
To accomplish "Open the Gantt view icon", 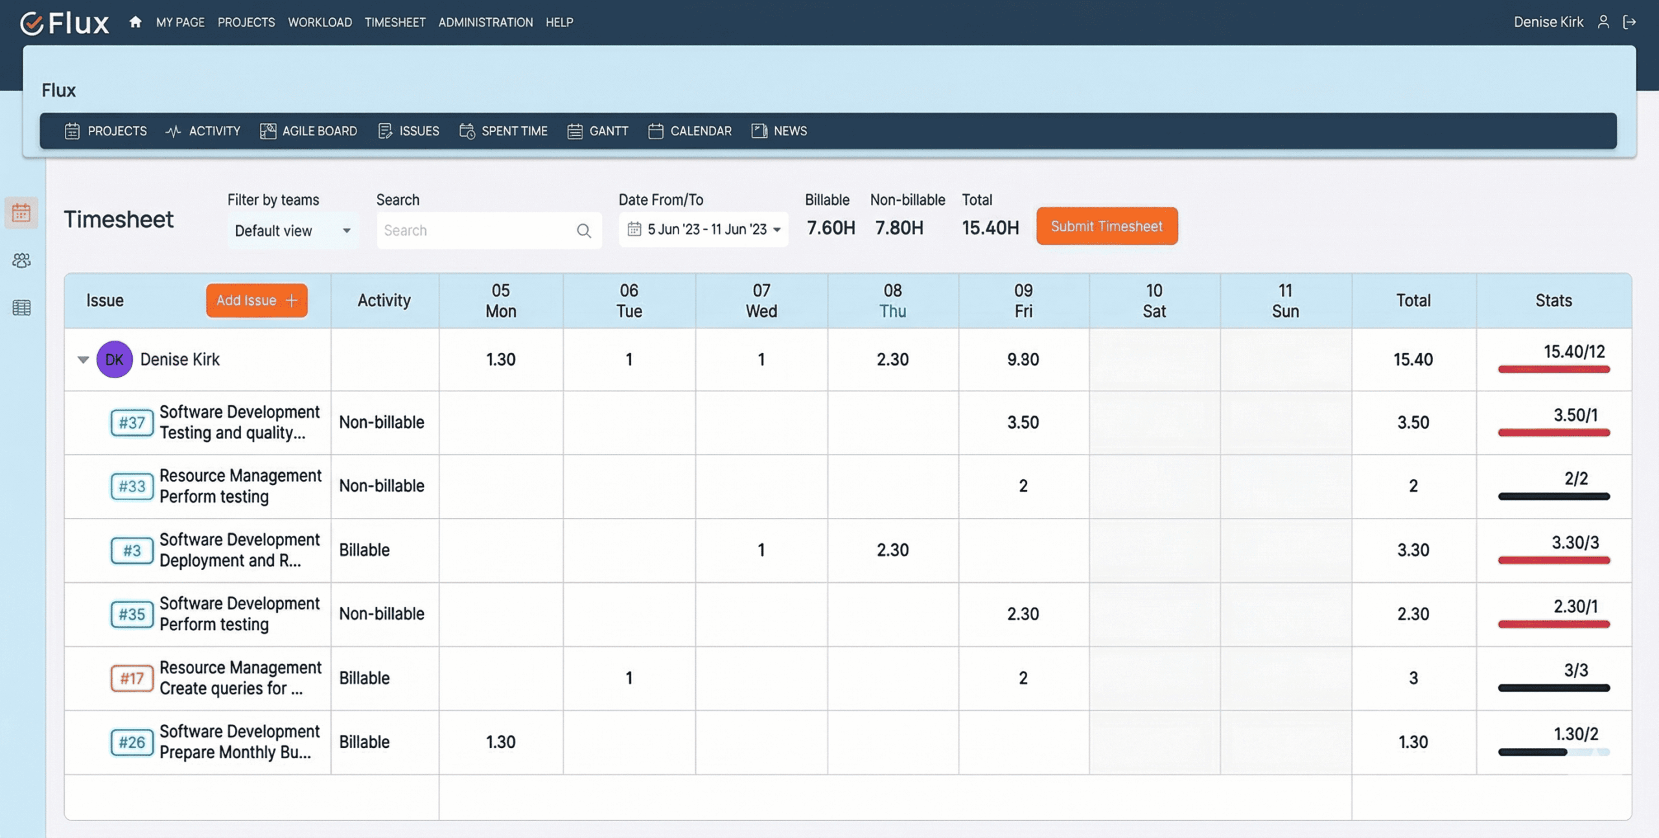I will pyautogui.click(x=574, y=131).
